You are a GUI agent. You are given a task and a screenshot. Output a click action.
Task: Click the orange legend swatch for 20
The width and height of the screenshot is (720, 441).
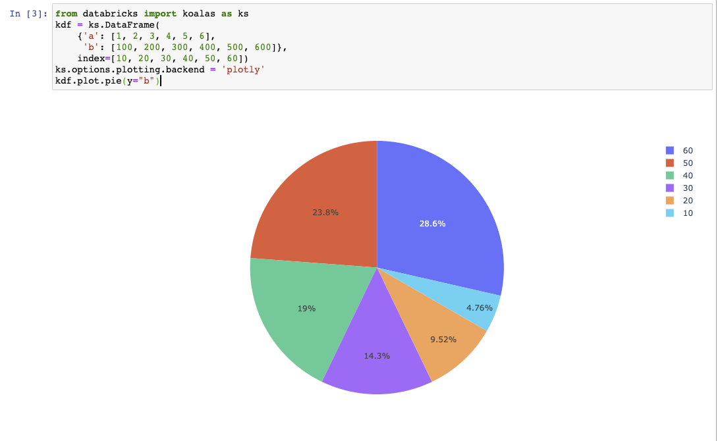[x=670, y=201]
